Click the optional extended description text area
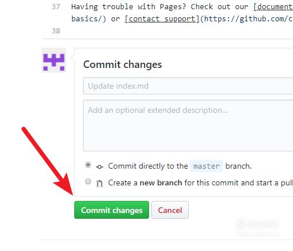Viewport: 293px width, 251px height. [188, 126]
